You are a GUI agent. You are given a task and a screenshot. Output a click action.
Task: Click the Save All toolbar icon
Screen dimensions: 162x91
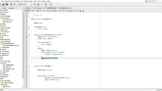tap(7, 4)
